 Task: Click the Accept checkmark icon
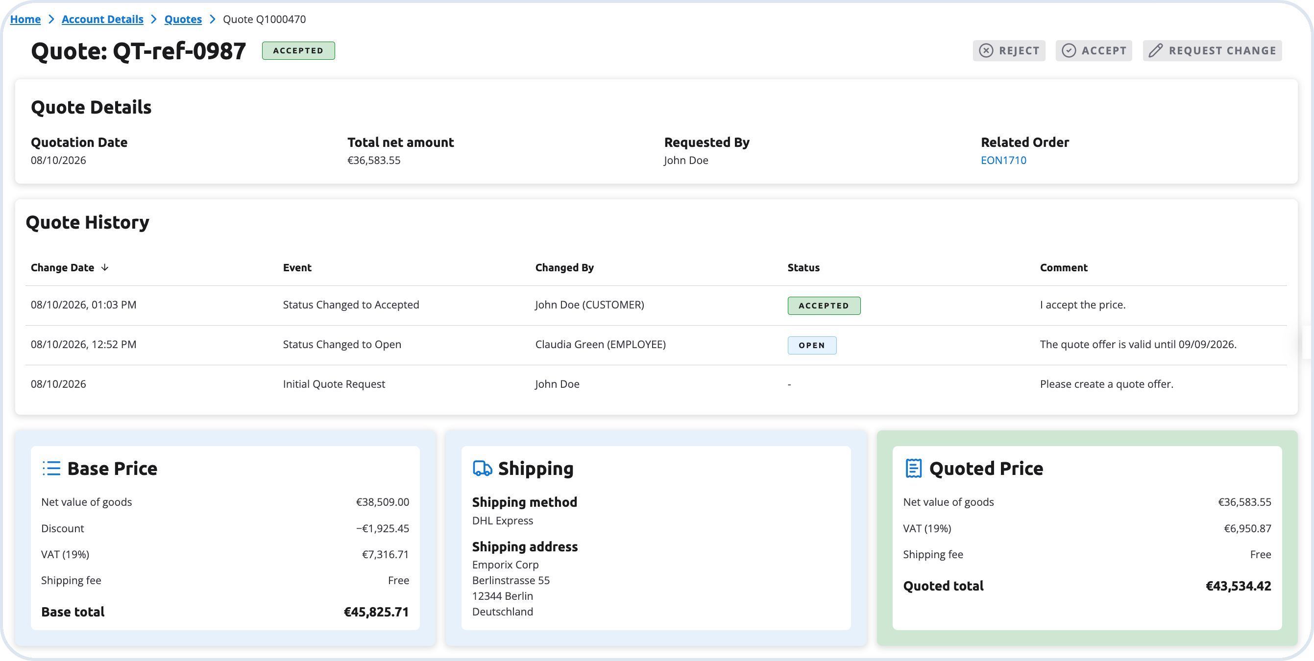1069,50
